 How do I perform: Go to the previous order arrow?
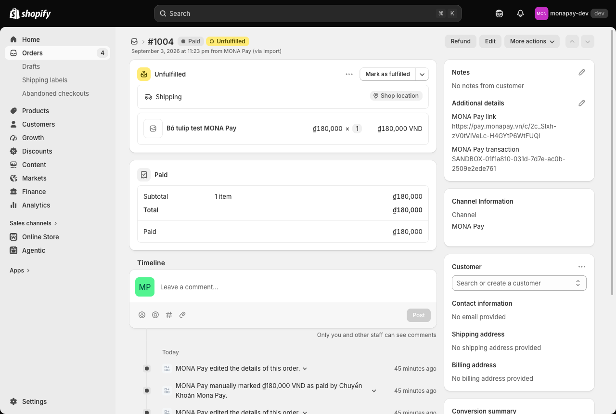(572, 41)
